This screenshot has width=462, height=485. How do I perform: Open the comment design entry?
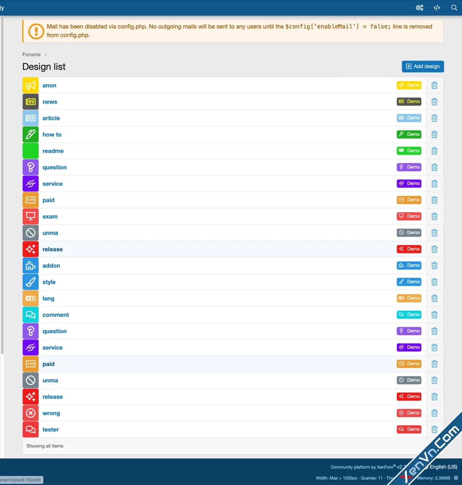(x=56, y=315)
